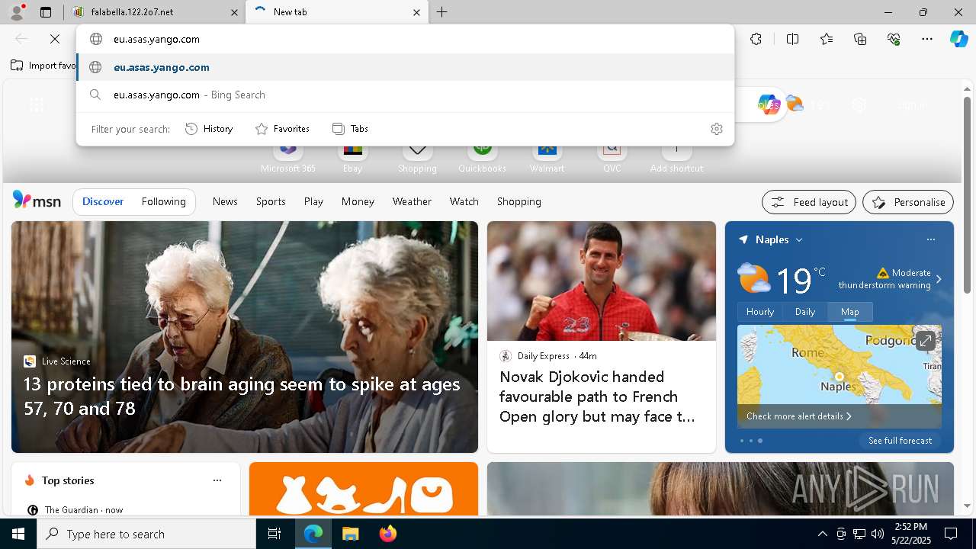Open Collections icon in toolbar

pyautogui.click(x=860, y=39)
